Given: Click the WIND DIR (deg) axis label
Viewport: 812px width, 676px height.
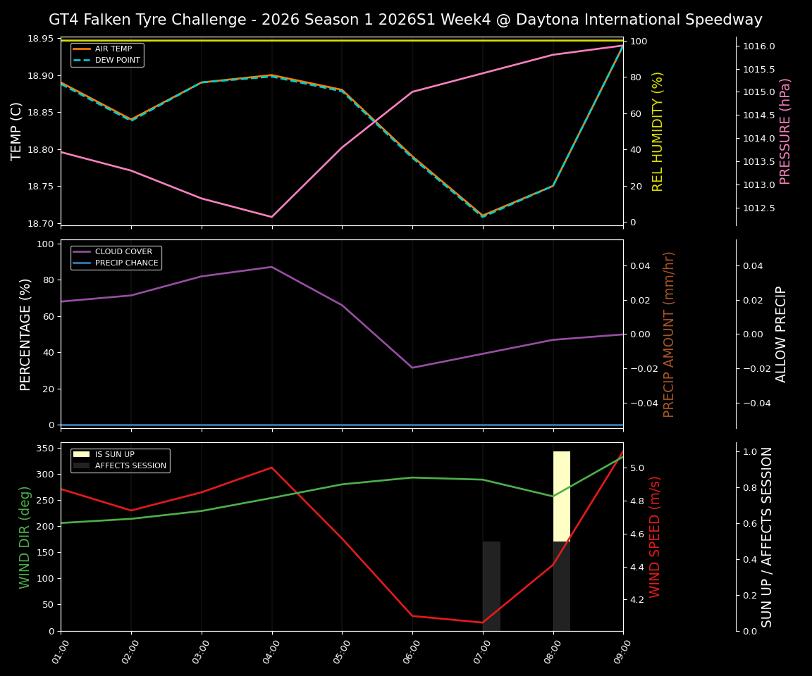Looking at the screenshot, I should pyautogui.click(x=25, y=537).
